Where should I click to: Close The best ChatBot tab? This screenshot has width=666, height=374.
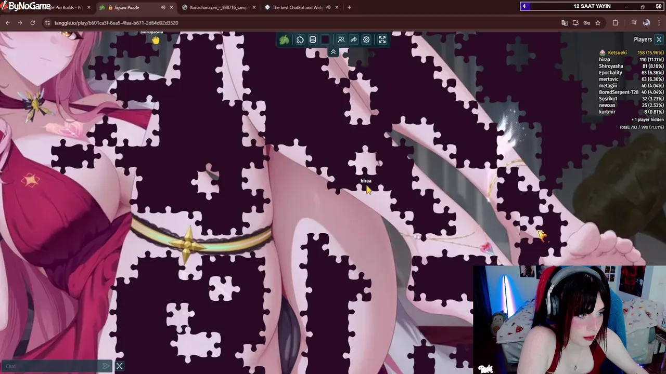337,7
